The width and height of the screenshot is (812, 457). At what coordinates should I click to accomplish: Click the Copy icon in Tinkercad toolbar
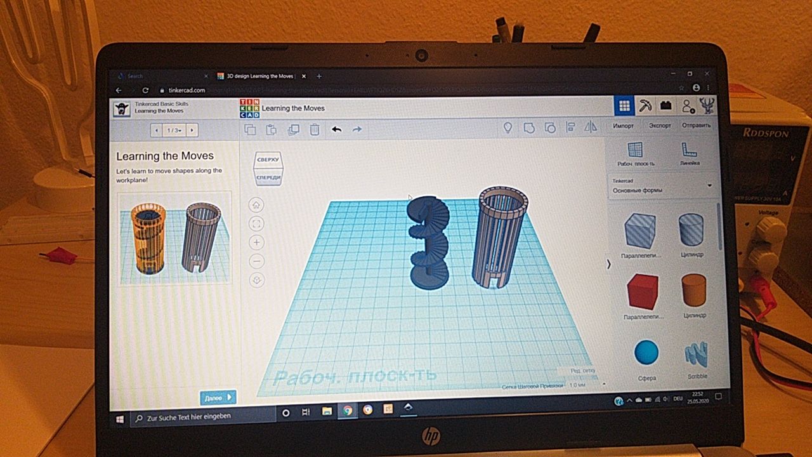[x=250, y=129]
